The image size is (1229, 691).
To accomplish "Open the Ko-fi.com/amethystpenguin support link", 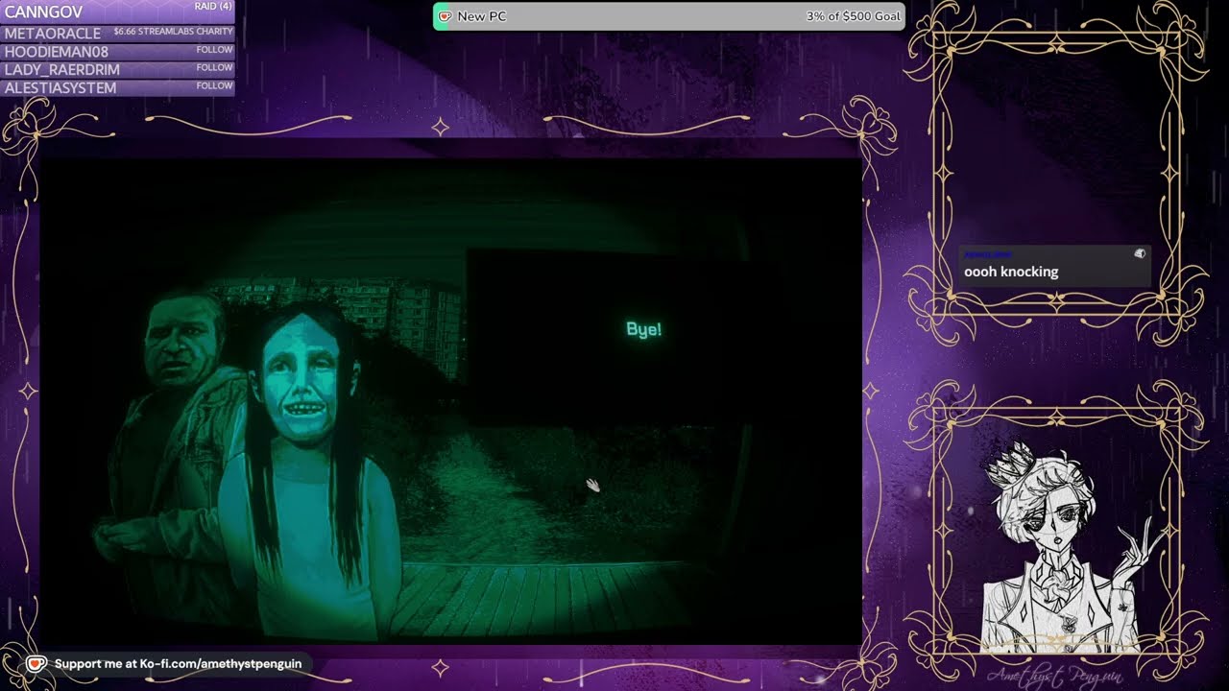I will pos(178,663).
